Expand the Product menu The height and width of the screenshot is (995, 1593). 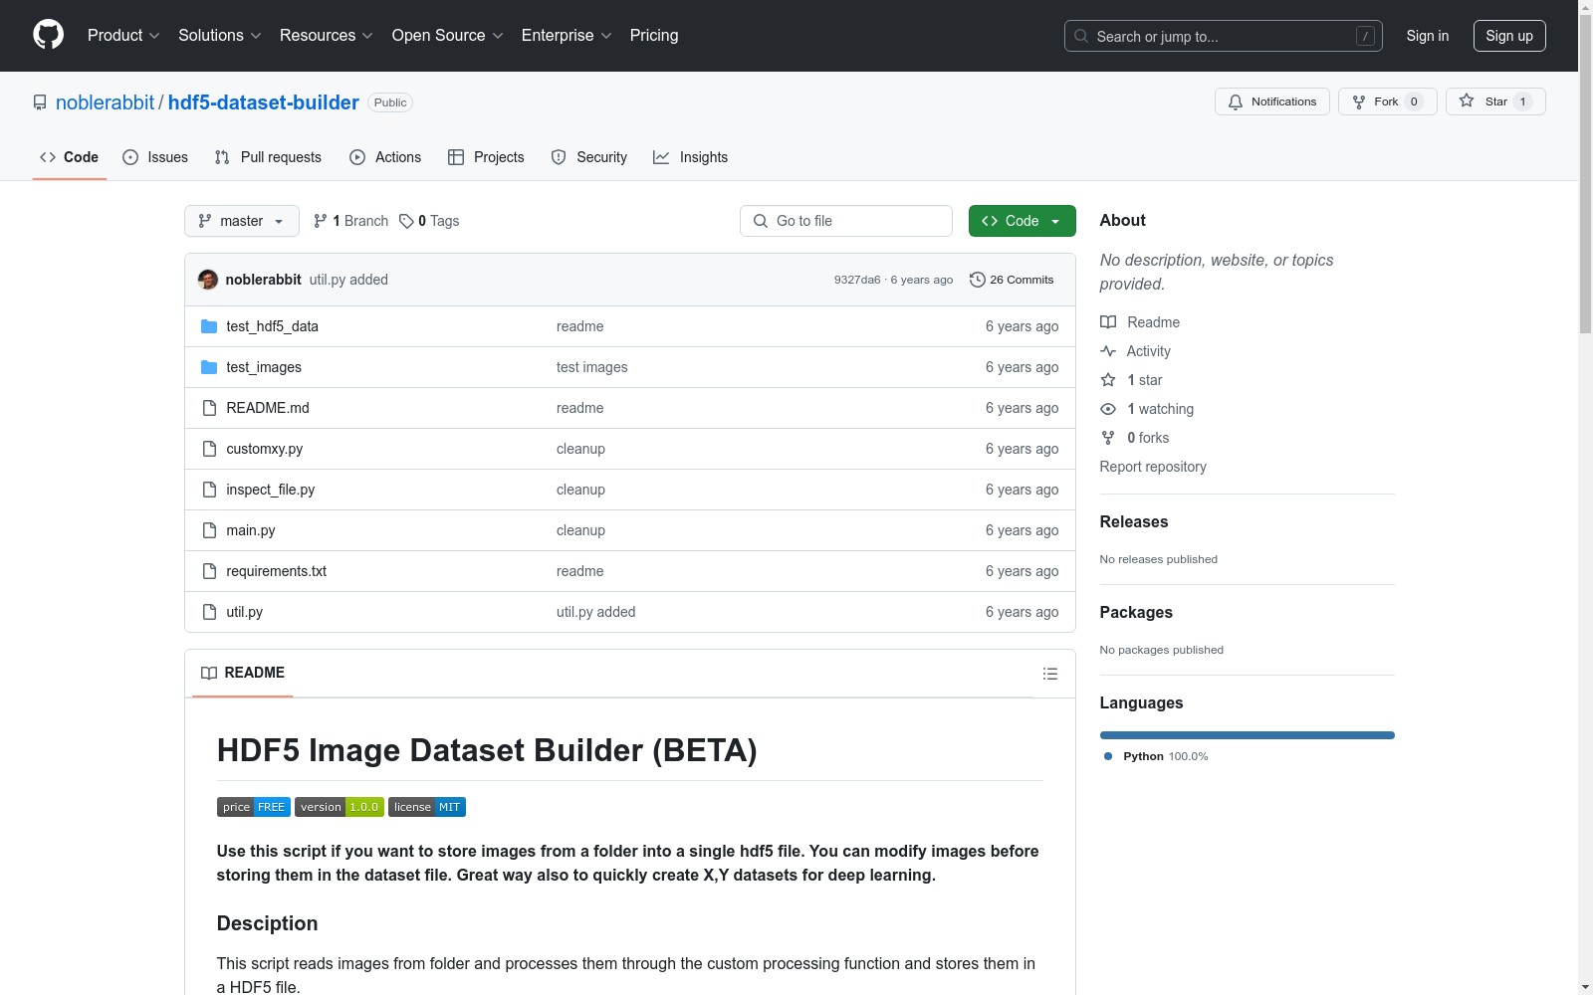[123, 36]
